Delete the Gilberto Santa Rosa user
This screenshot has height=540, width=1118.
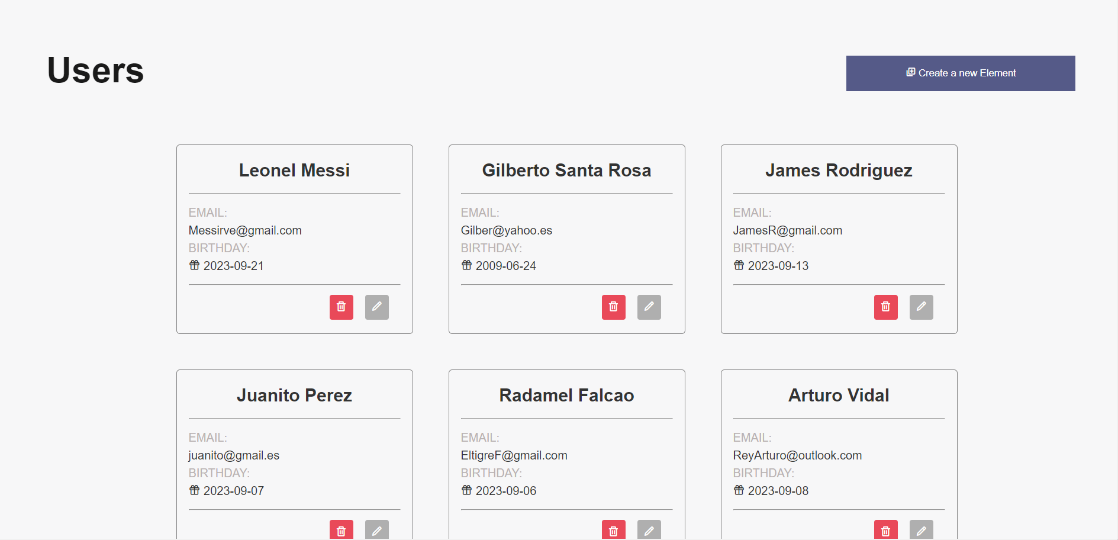tap(613, 307)
